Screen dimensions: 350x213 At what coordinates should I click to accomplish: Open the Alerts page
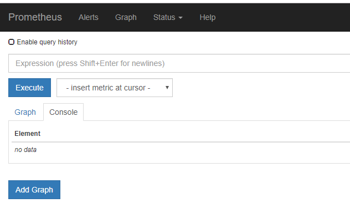(x=89, y=17)
